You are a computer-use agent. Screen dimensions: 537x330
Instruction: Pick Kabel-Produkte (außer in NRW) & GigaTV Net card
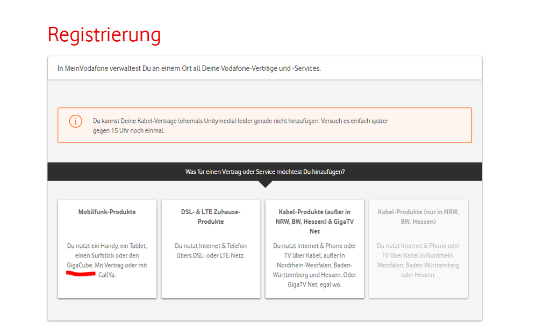(x=315, y=250)
